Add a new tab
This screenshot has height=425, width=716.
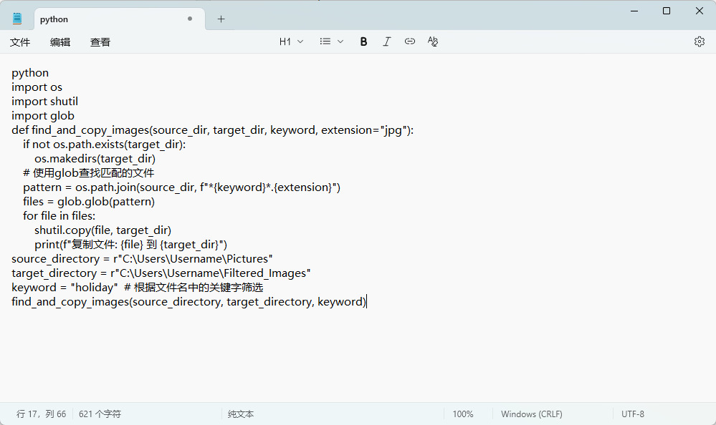point(221,19)
